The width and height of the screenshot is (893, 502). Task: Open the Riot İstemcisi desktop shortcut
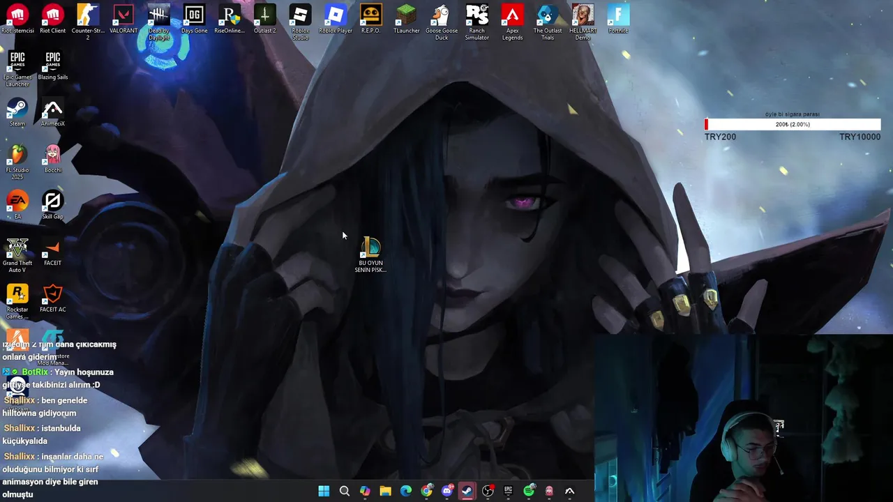[17, 20]
